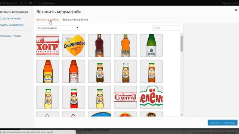Select the green bottle thumbnail
The height and width of the screenshot is (134, 239).
tap(151, 45)
